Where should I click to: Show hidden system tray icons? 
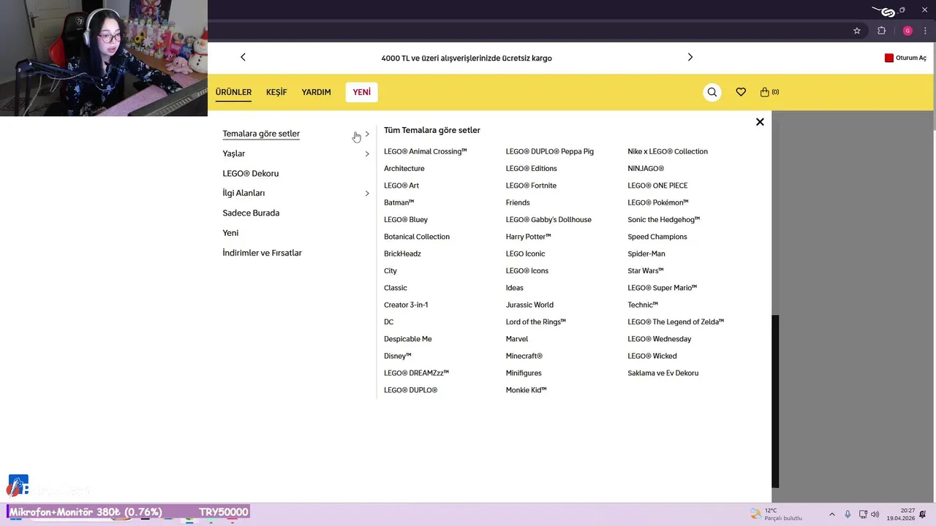pyautogui.click(x=831, y=514)
